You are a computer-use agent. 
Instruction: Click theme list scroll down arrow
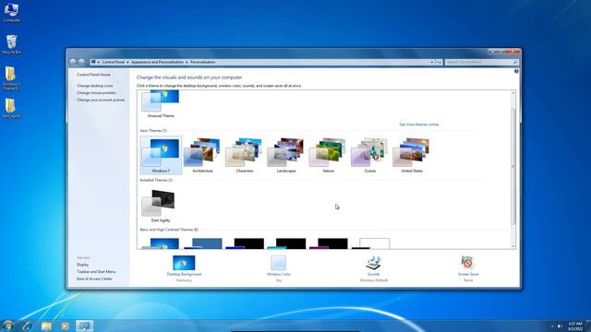[513, 246]
